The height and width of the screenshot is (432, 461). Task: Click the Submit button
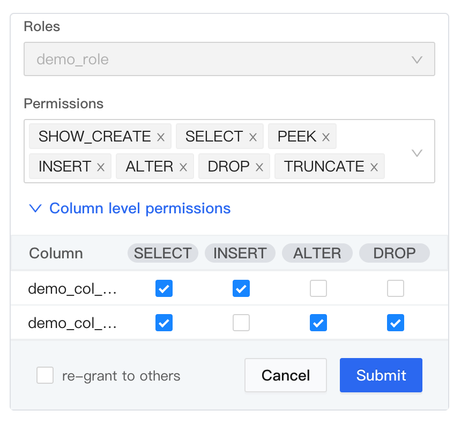click(381, 375)
